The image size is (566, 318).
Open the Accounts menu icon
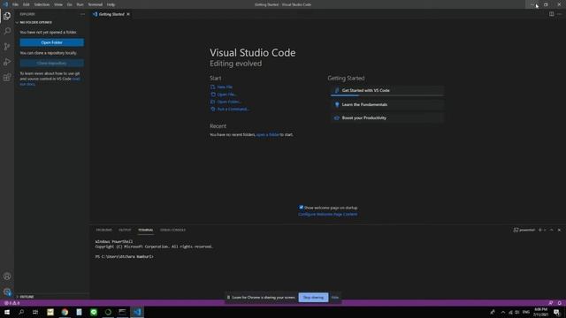tap(7, 276)
